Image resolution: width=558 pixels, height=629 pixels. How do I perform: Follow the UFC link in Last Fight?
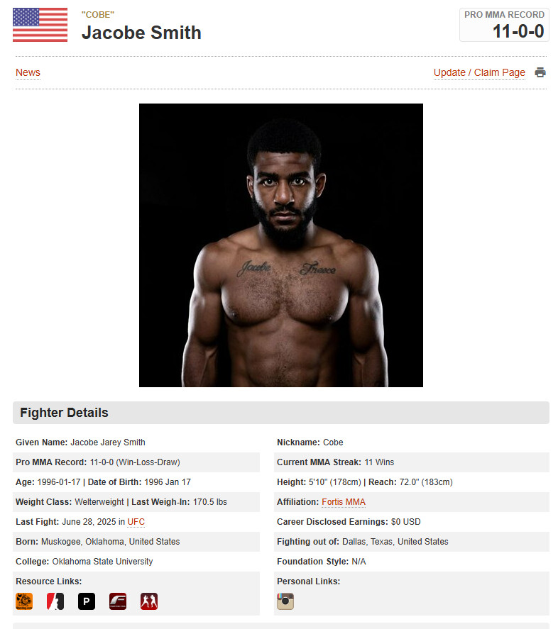click(x=136, y=521)
